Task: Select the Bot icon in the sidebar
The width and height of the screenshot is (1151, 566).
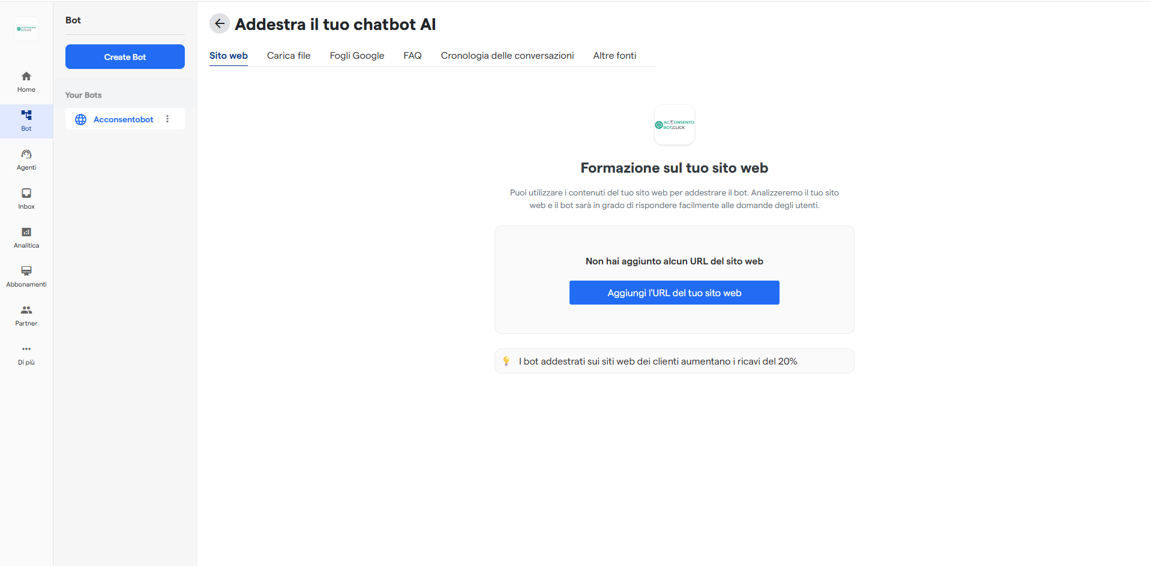Action: (26, 120)
